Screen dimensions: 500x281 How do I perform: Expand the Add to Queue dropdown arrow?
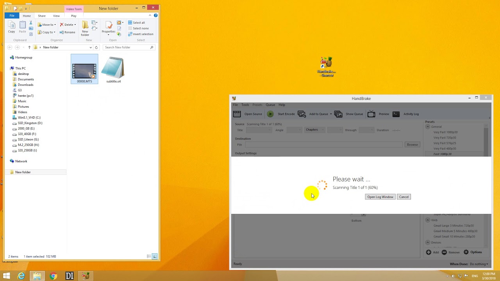(331, 114)
